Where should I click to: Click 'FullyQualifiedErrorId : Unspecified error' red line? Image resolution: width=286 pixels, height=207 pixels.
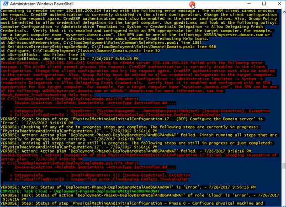click(x=99, y=179)
